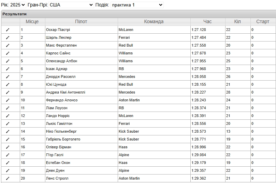The width and height of the screenshot is (276, 183).
Task: Edit the row for Льюіс Гамілтон
Action: click(8, 124)
